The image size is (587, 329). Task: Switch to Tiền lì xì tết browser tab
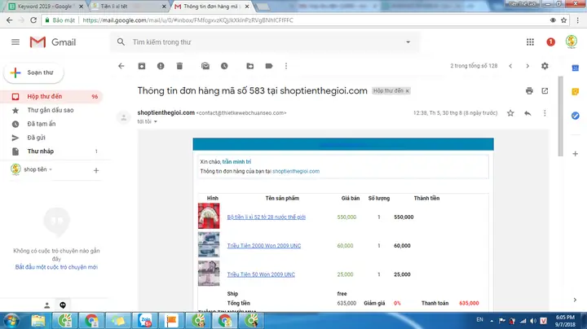(x=129, y=7)
